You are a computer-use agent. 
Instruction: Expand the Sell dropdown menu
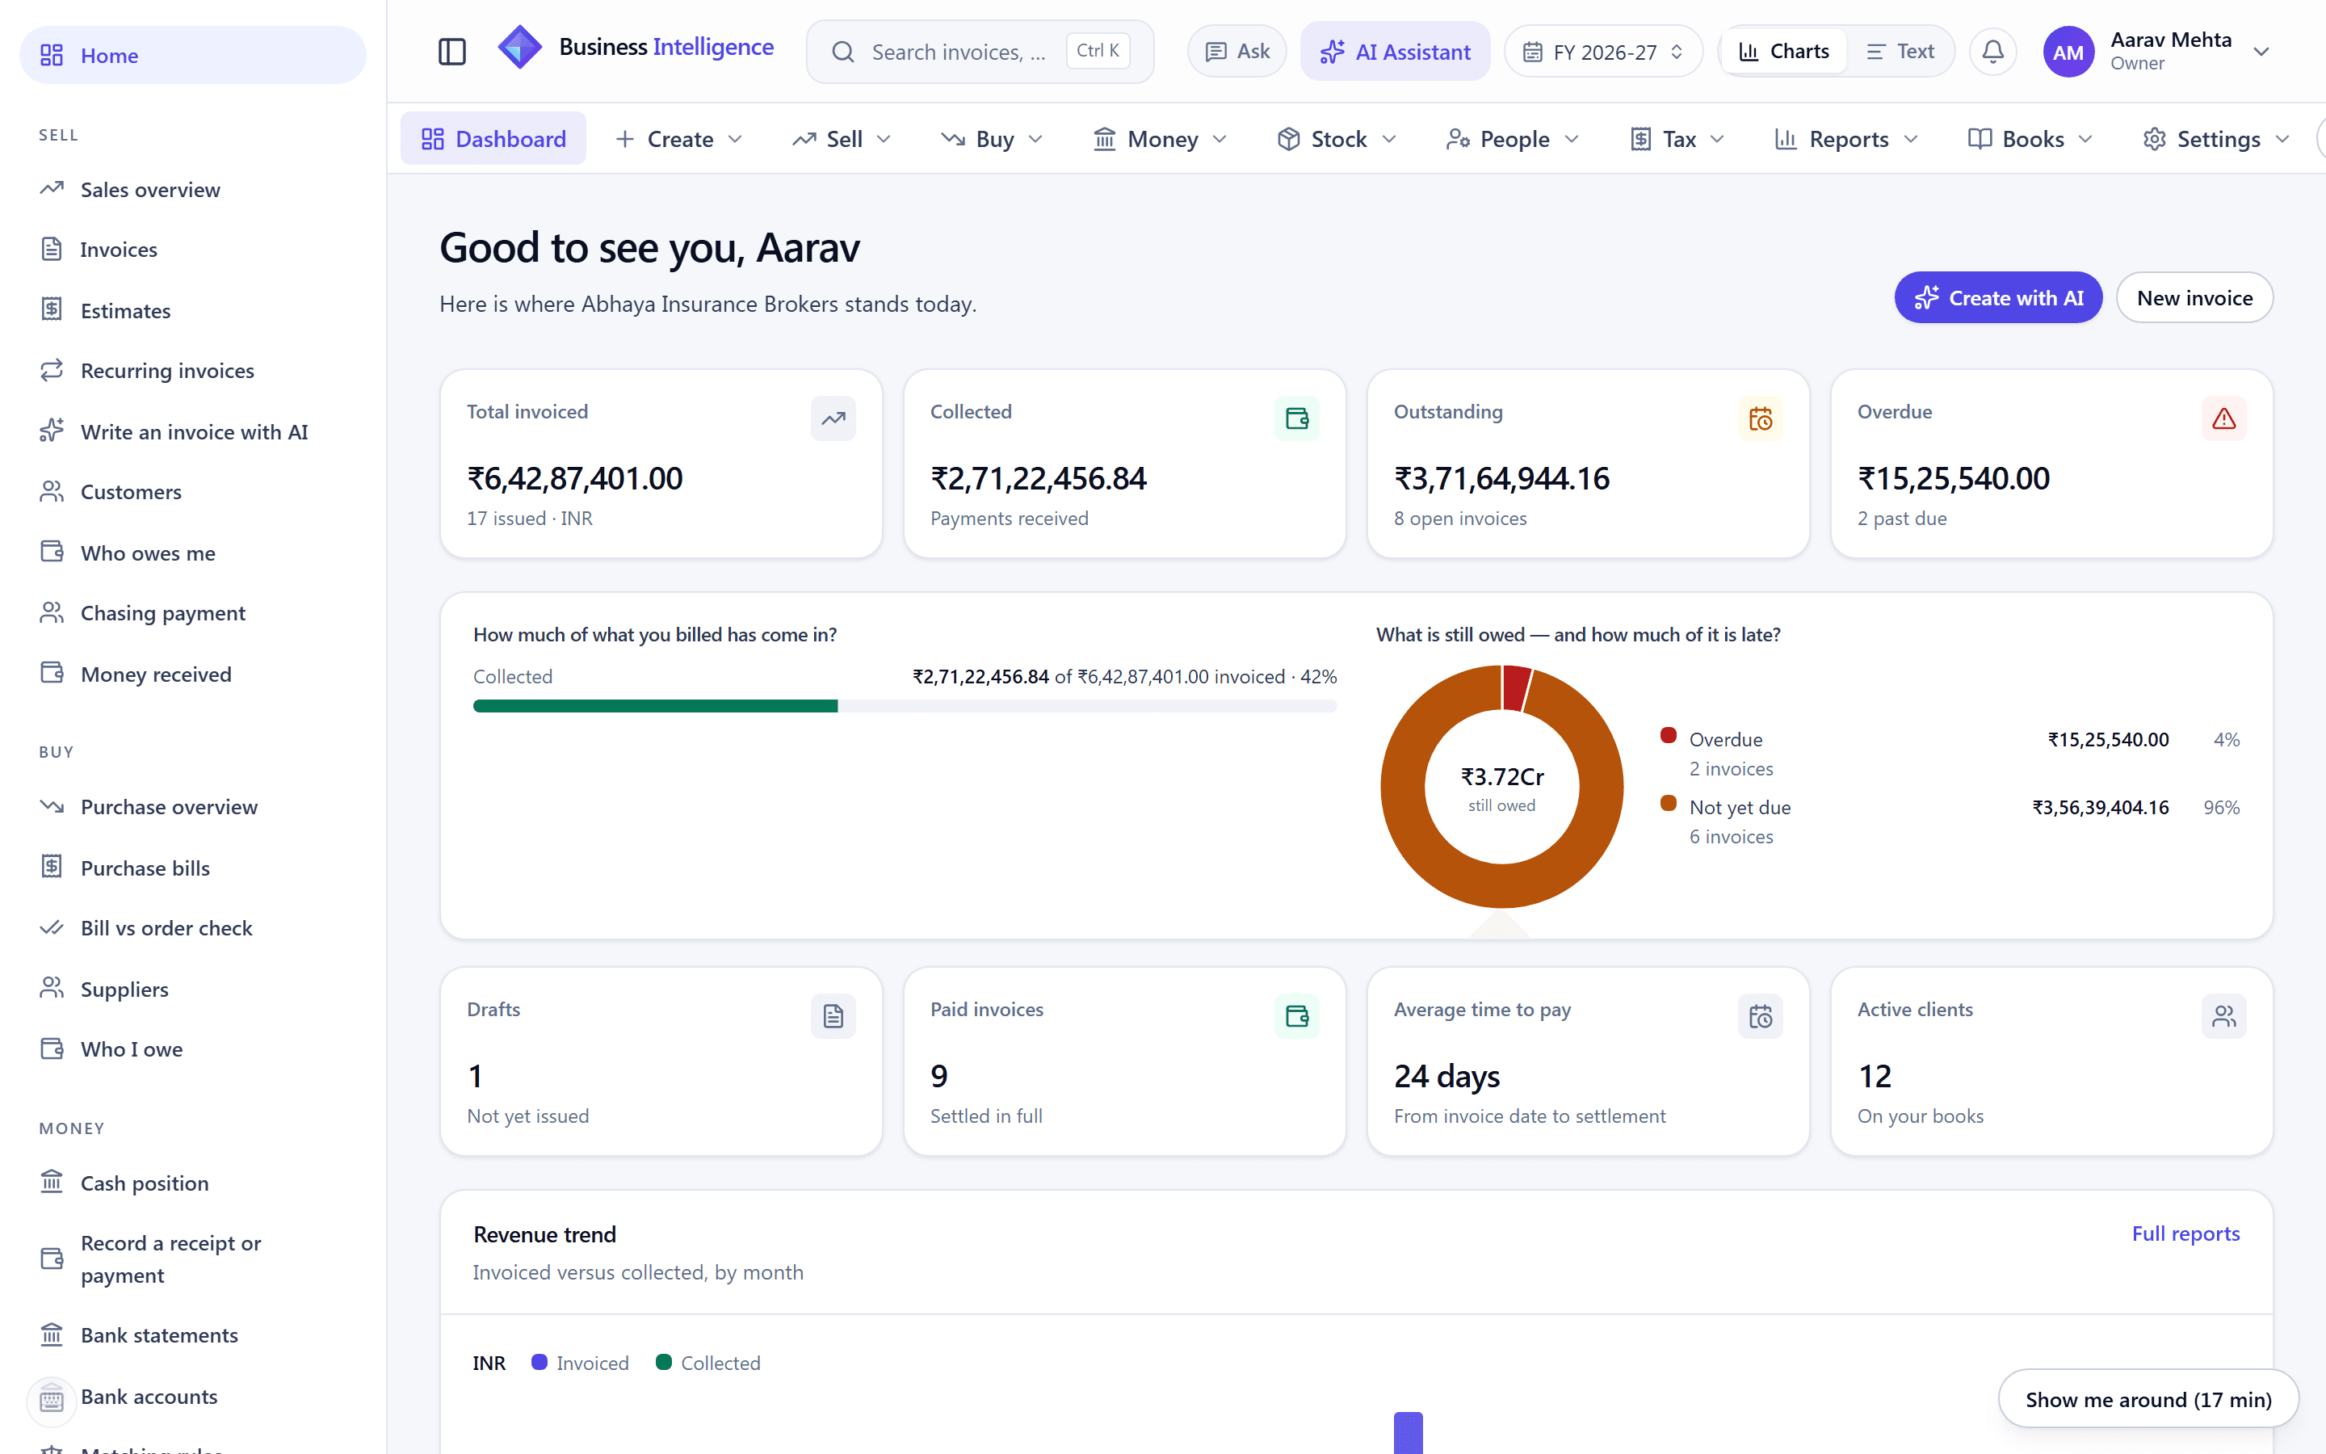(842, 140)
